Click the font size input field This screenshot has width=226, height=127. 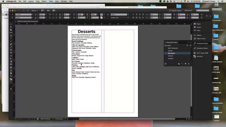click(42, 14)
